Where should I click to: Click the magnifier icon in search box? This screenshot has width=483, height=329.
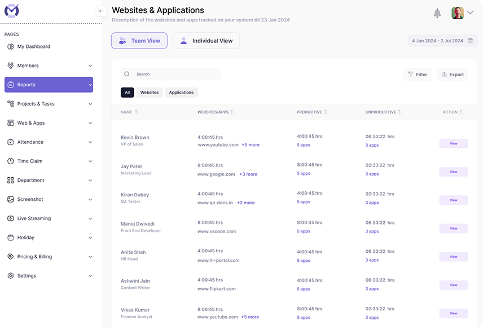127,74
